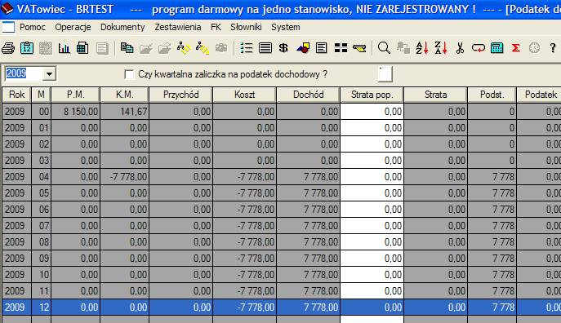
Task: Click the red sigma sum icon
Action: [x=515, y=48]
